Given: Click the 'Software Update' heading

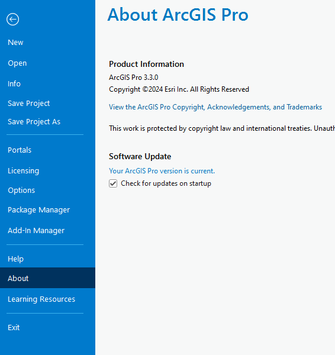Looking at the screenshot, I should pyautogui.click(x=140, y=156).
